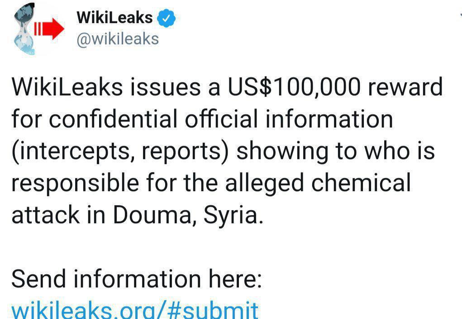The width and height of the screenshot is (462, 319).
Task: Click the word "reward" in the tweet
Action: pyautogui.click(x=405, y=87)
